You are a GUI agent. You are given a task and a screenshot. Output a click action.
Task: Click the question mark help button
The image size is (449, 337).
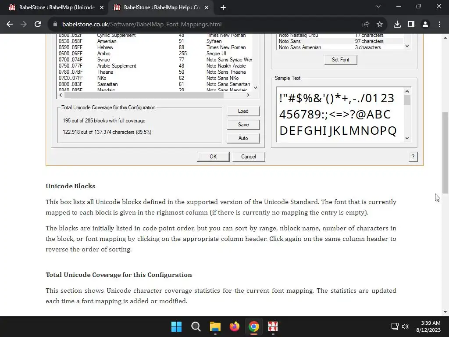click(x=413, y=157)
